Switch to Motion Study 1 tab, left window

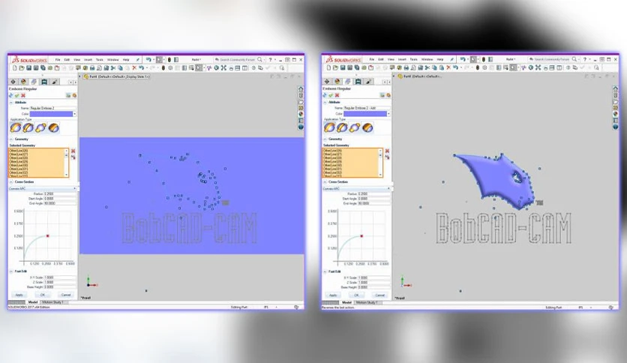[52, 302]
